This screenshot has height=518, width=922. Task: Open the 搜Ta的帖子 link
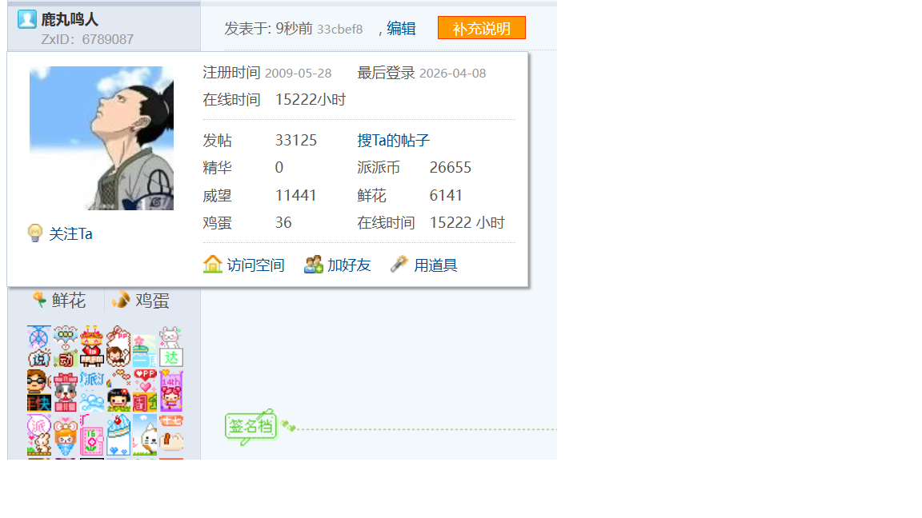(x=393, y=141)
